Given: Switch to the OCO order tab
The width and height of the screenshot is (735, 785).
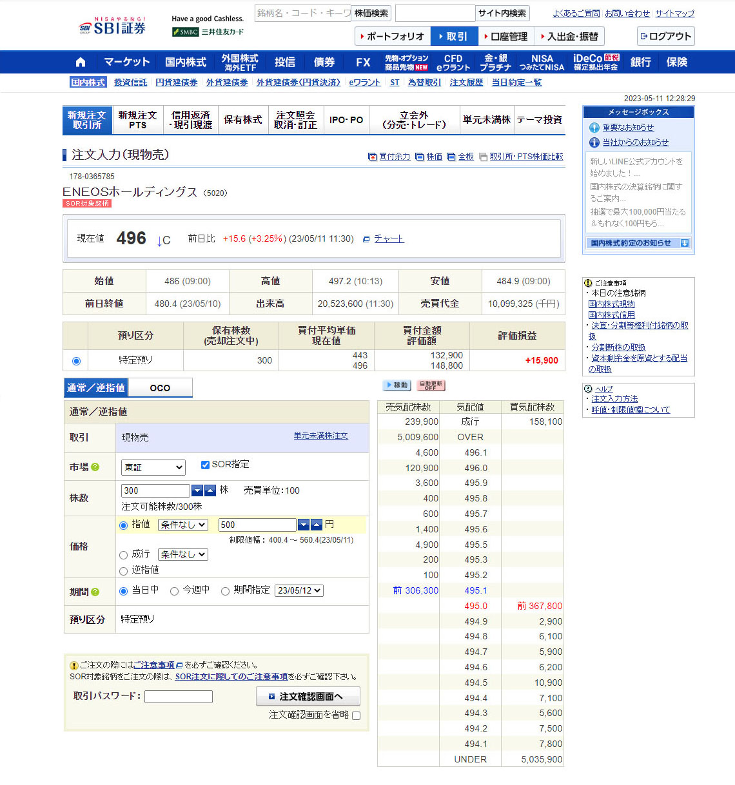Looking at the screenshot, I should click(x=160, y=388).
